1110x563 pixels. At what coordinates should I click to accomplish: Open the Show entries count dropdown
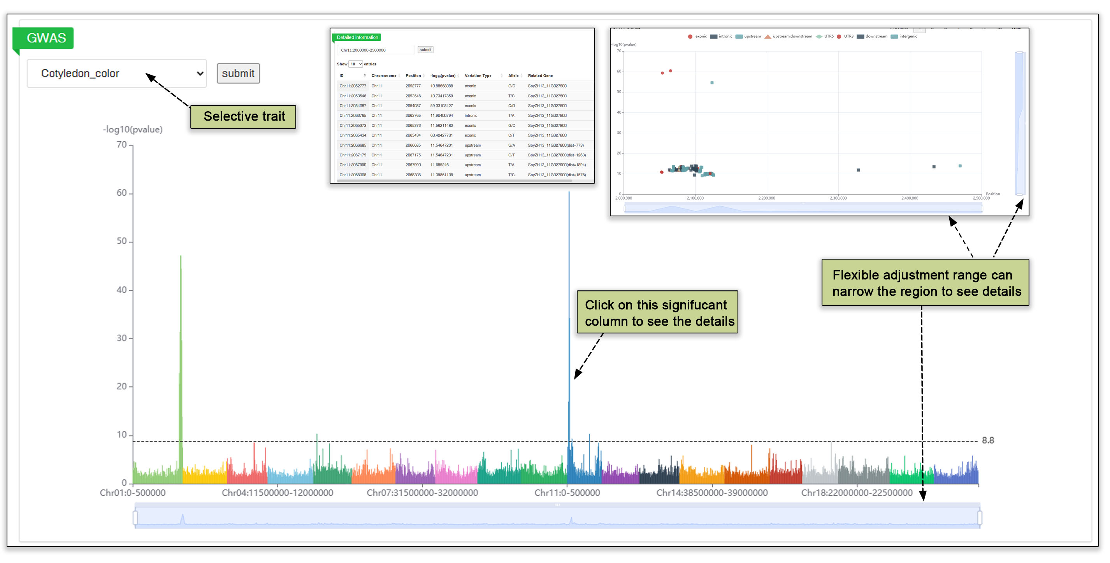355,64
